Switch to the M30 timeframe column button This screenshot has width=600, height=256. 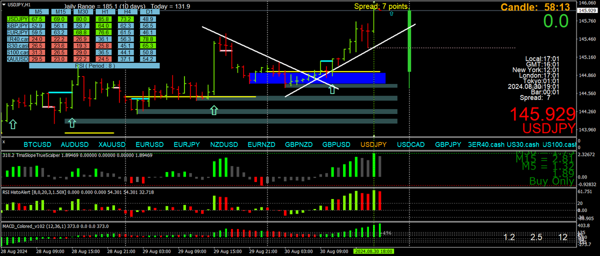click(x=83, y=11)
